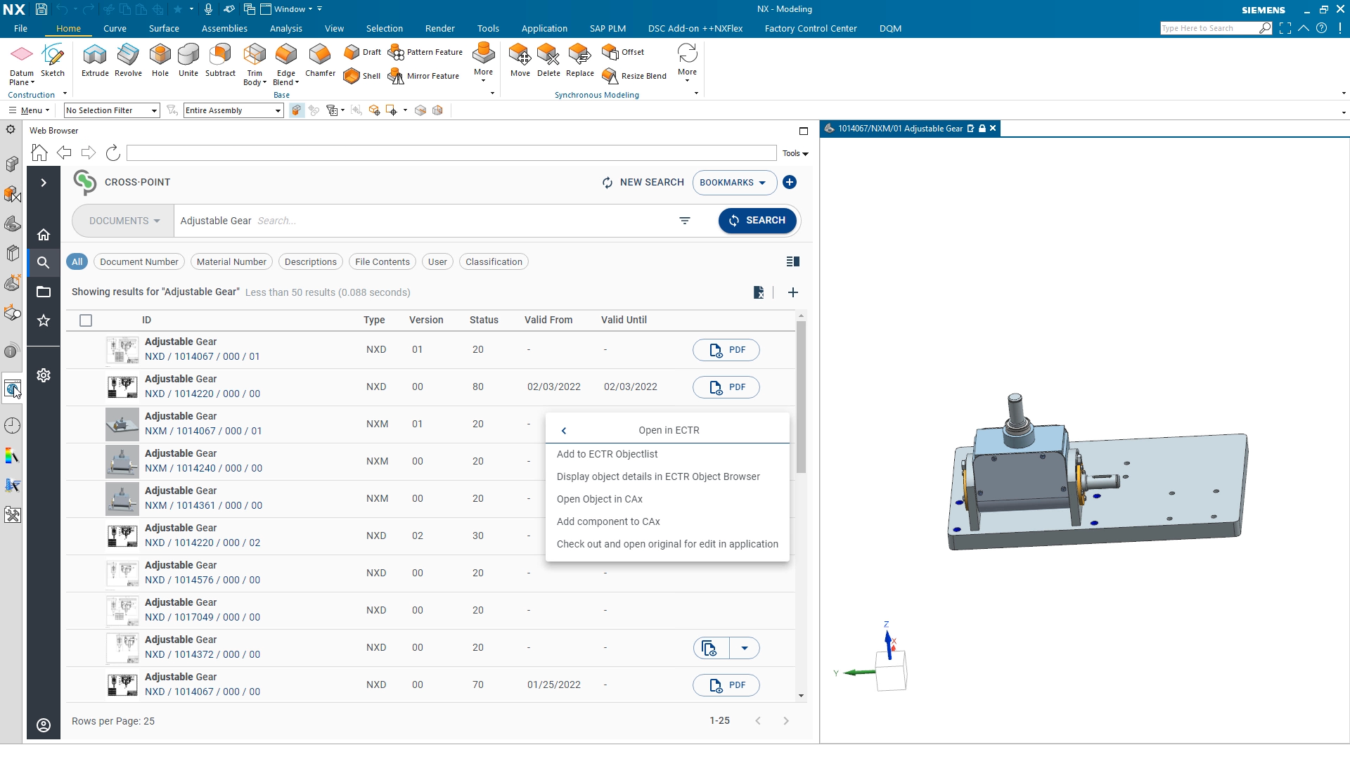This screenshot has width=1350, height=759.
Task: Click the Subtract tool
Action: 220,60
